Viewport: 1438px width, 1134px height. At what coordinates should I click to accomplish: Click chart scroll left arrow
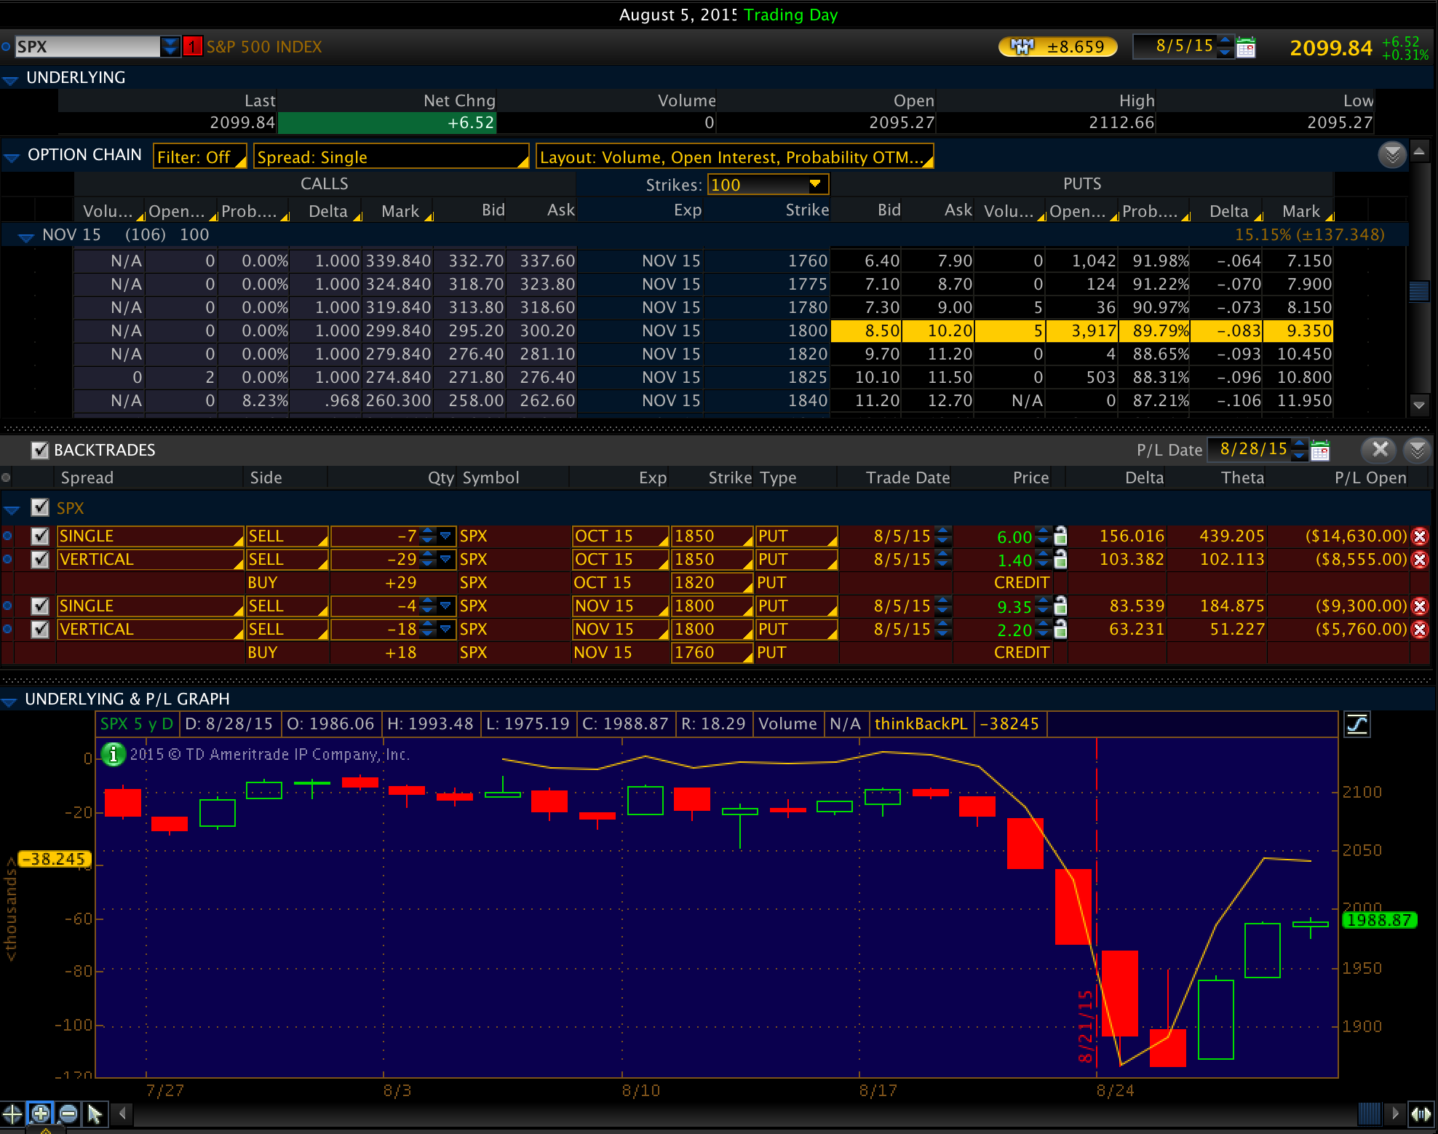pos(122,1113)
